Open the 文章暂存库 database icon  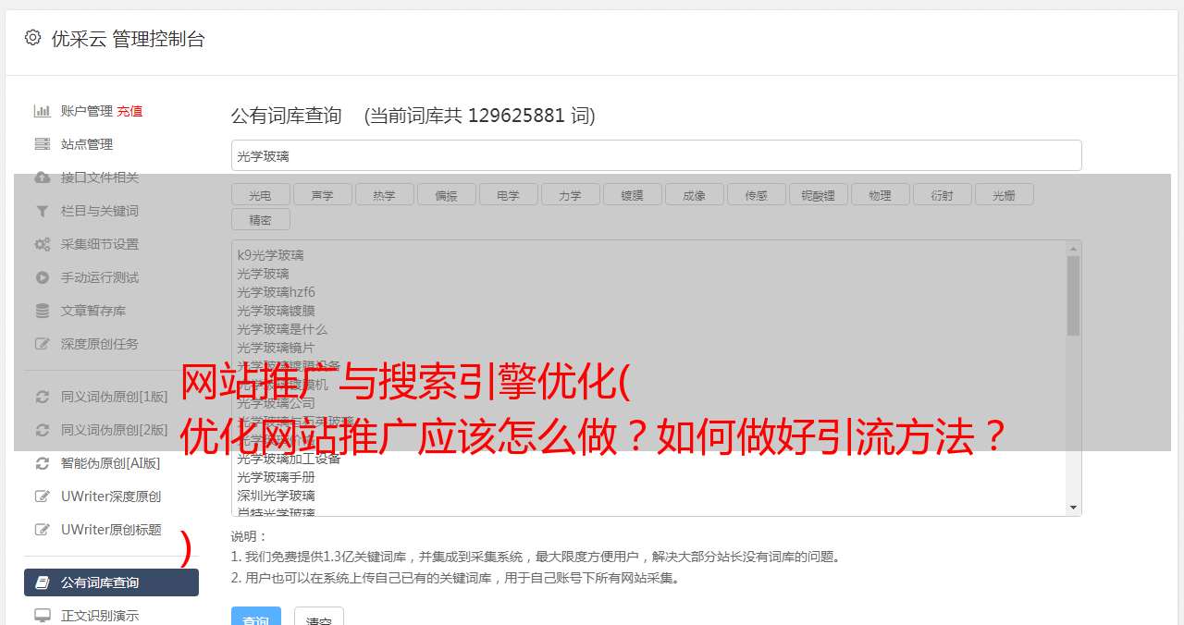pyautogui.click(x=42, y=311)
